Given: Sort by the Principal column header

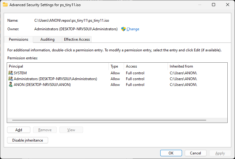Looking at the screenshot, I should (58, 66).
